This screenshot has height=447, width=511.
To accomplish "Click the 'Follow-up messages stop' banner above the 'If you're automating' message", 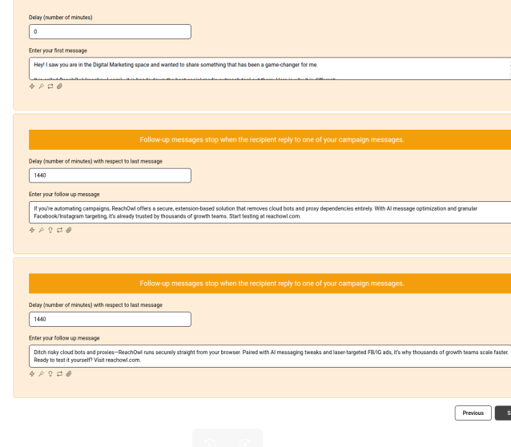I will (x=270, y=139).
